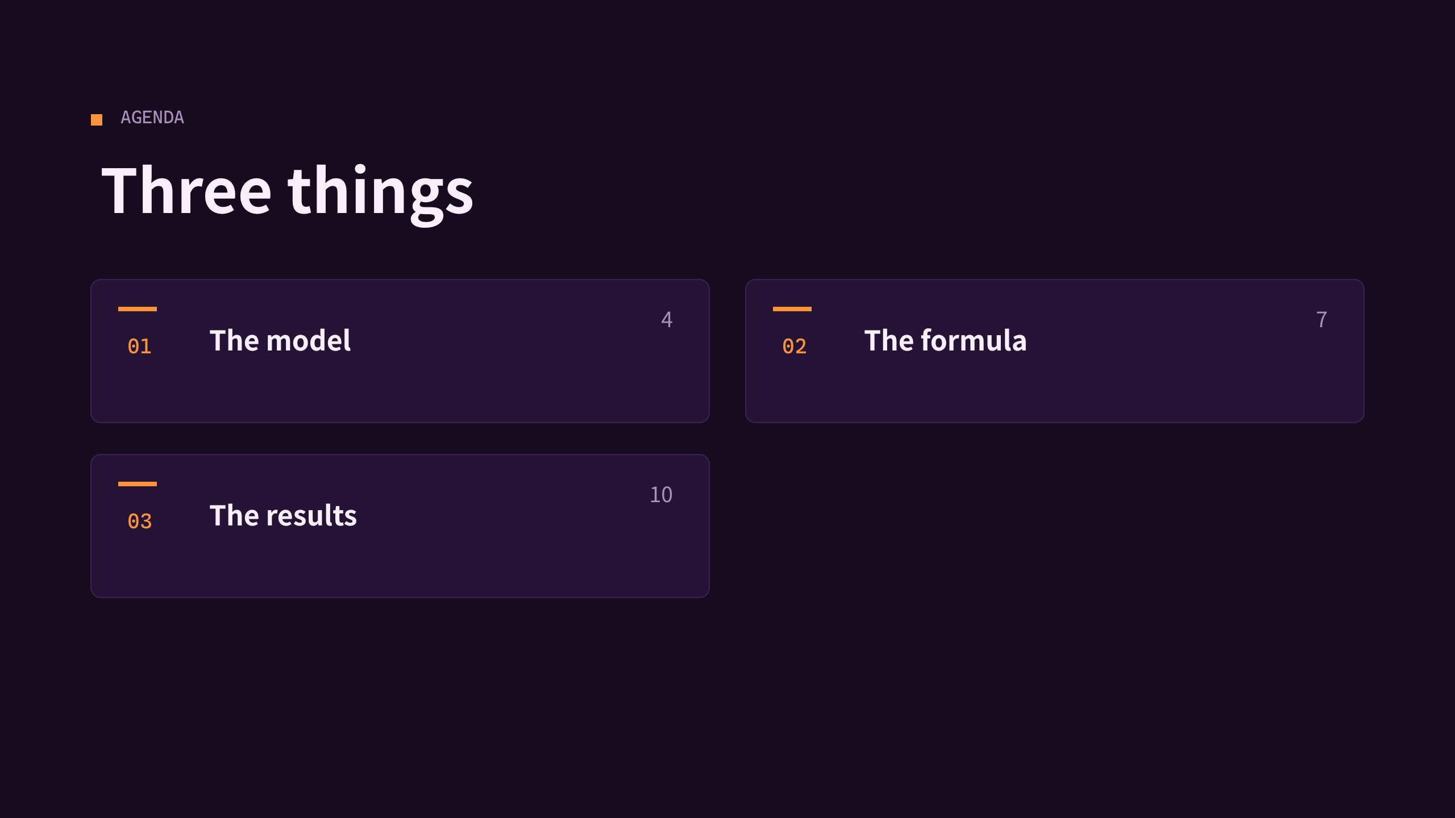The height and width of the screenshot is (818, 1455).
Task: Click the 02 section number
Action: click(x=795, y=347)
